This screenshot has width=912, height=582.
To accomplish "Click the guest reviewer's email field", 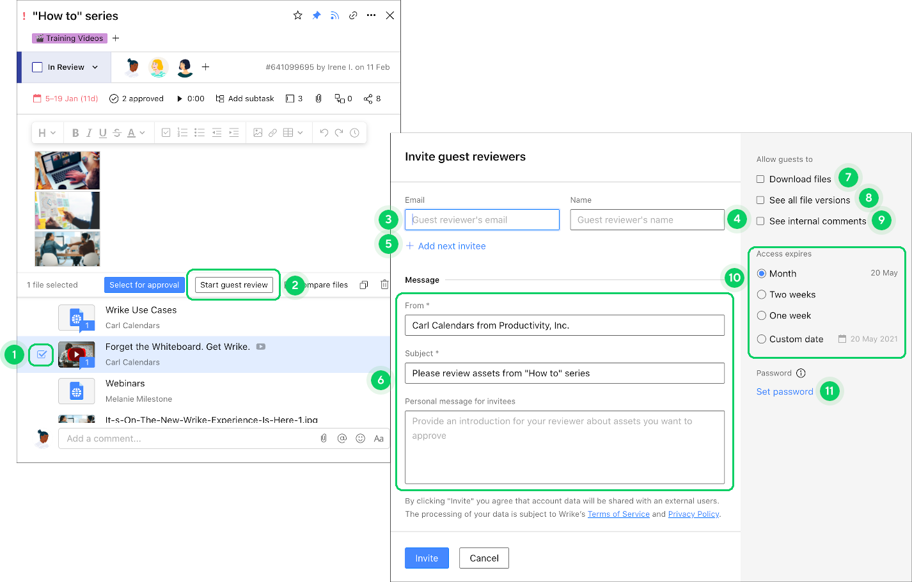I will (x=482, y=220).
